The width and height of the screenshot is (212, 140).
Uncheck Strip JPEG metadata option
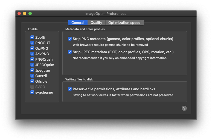[70, 52]
